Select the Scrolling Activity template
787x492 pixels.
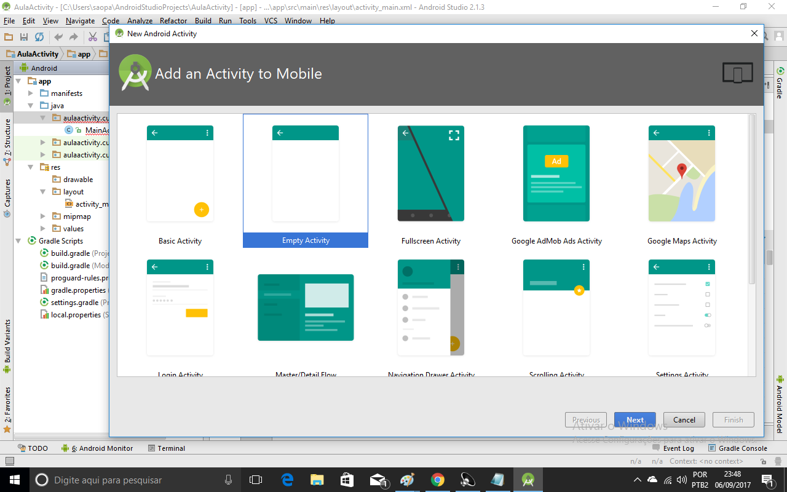pyautogui.click(x=556, y=307)
